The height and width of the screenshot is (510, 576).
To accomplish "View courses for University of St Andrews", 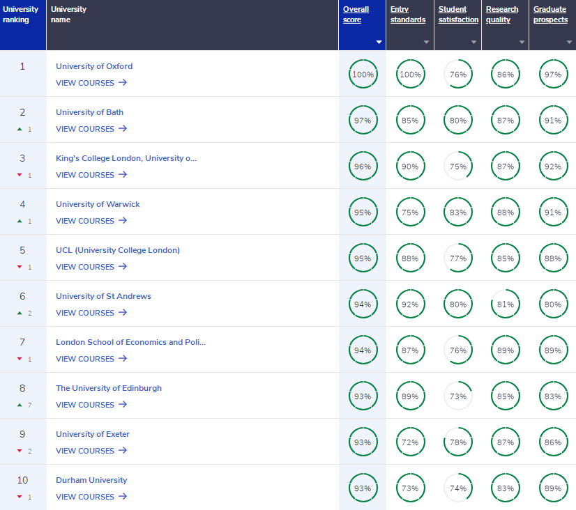I will pyautogui.click(x=91, y=313).
